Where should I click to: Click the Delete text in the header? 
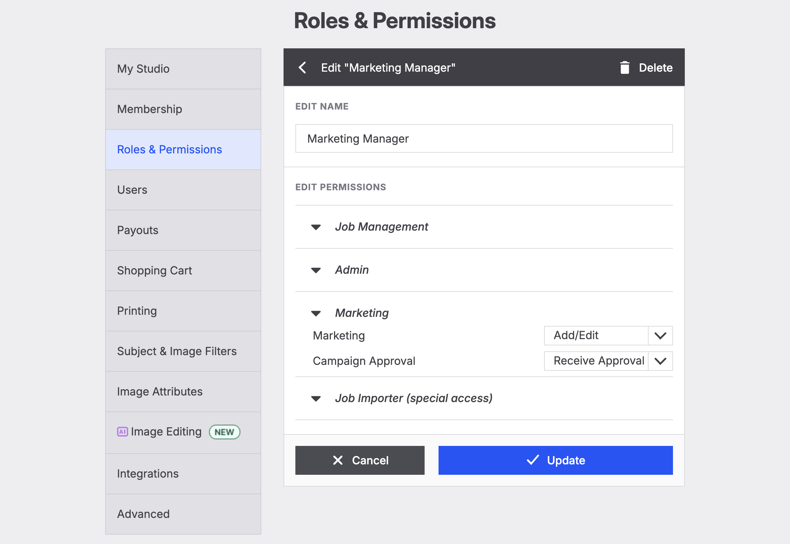coord(656,67)
